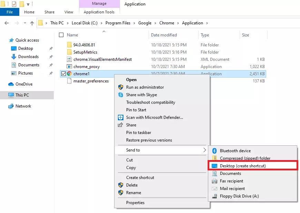Navigate to Google in address bar

click(145, 23)
